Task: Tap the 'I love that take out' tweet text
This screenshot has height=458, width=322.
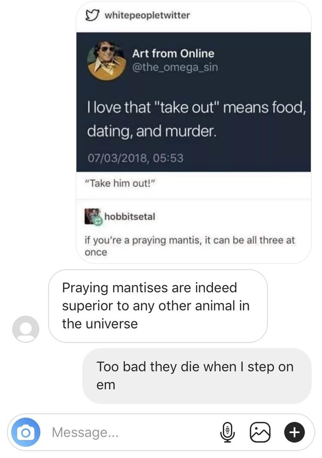Action: point(196,119)
